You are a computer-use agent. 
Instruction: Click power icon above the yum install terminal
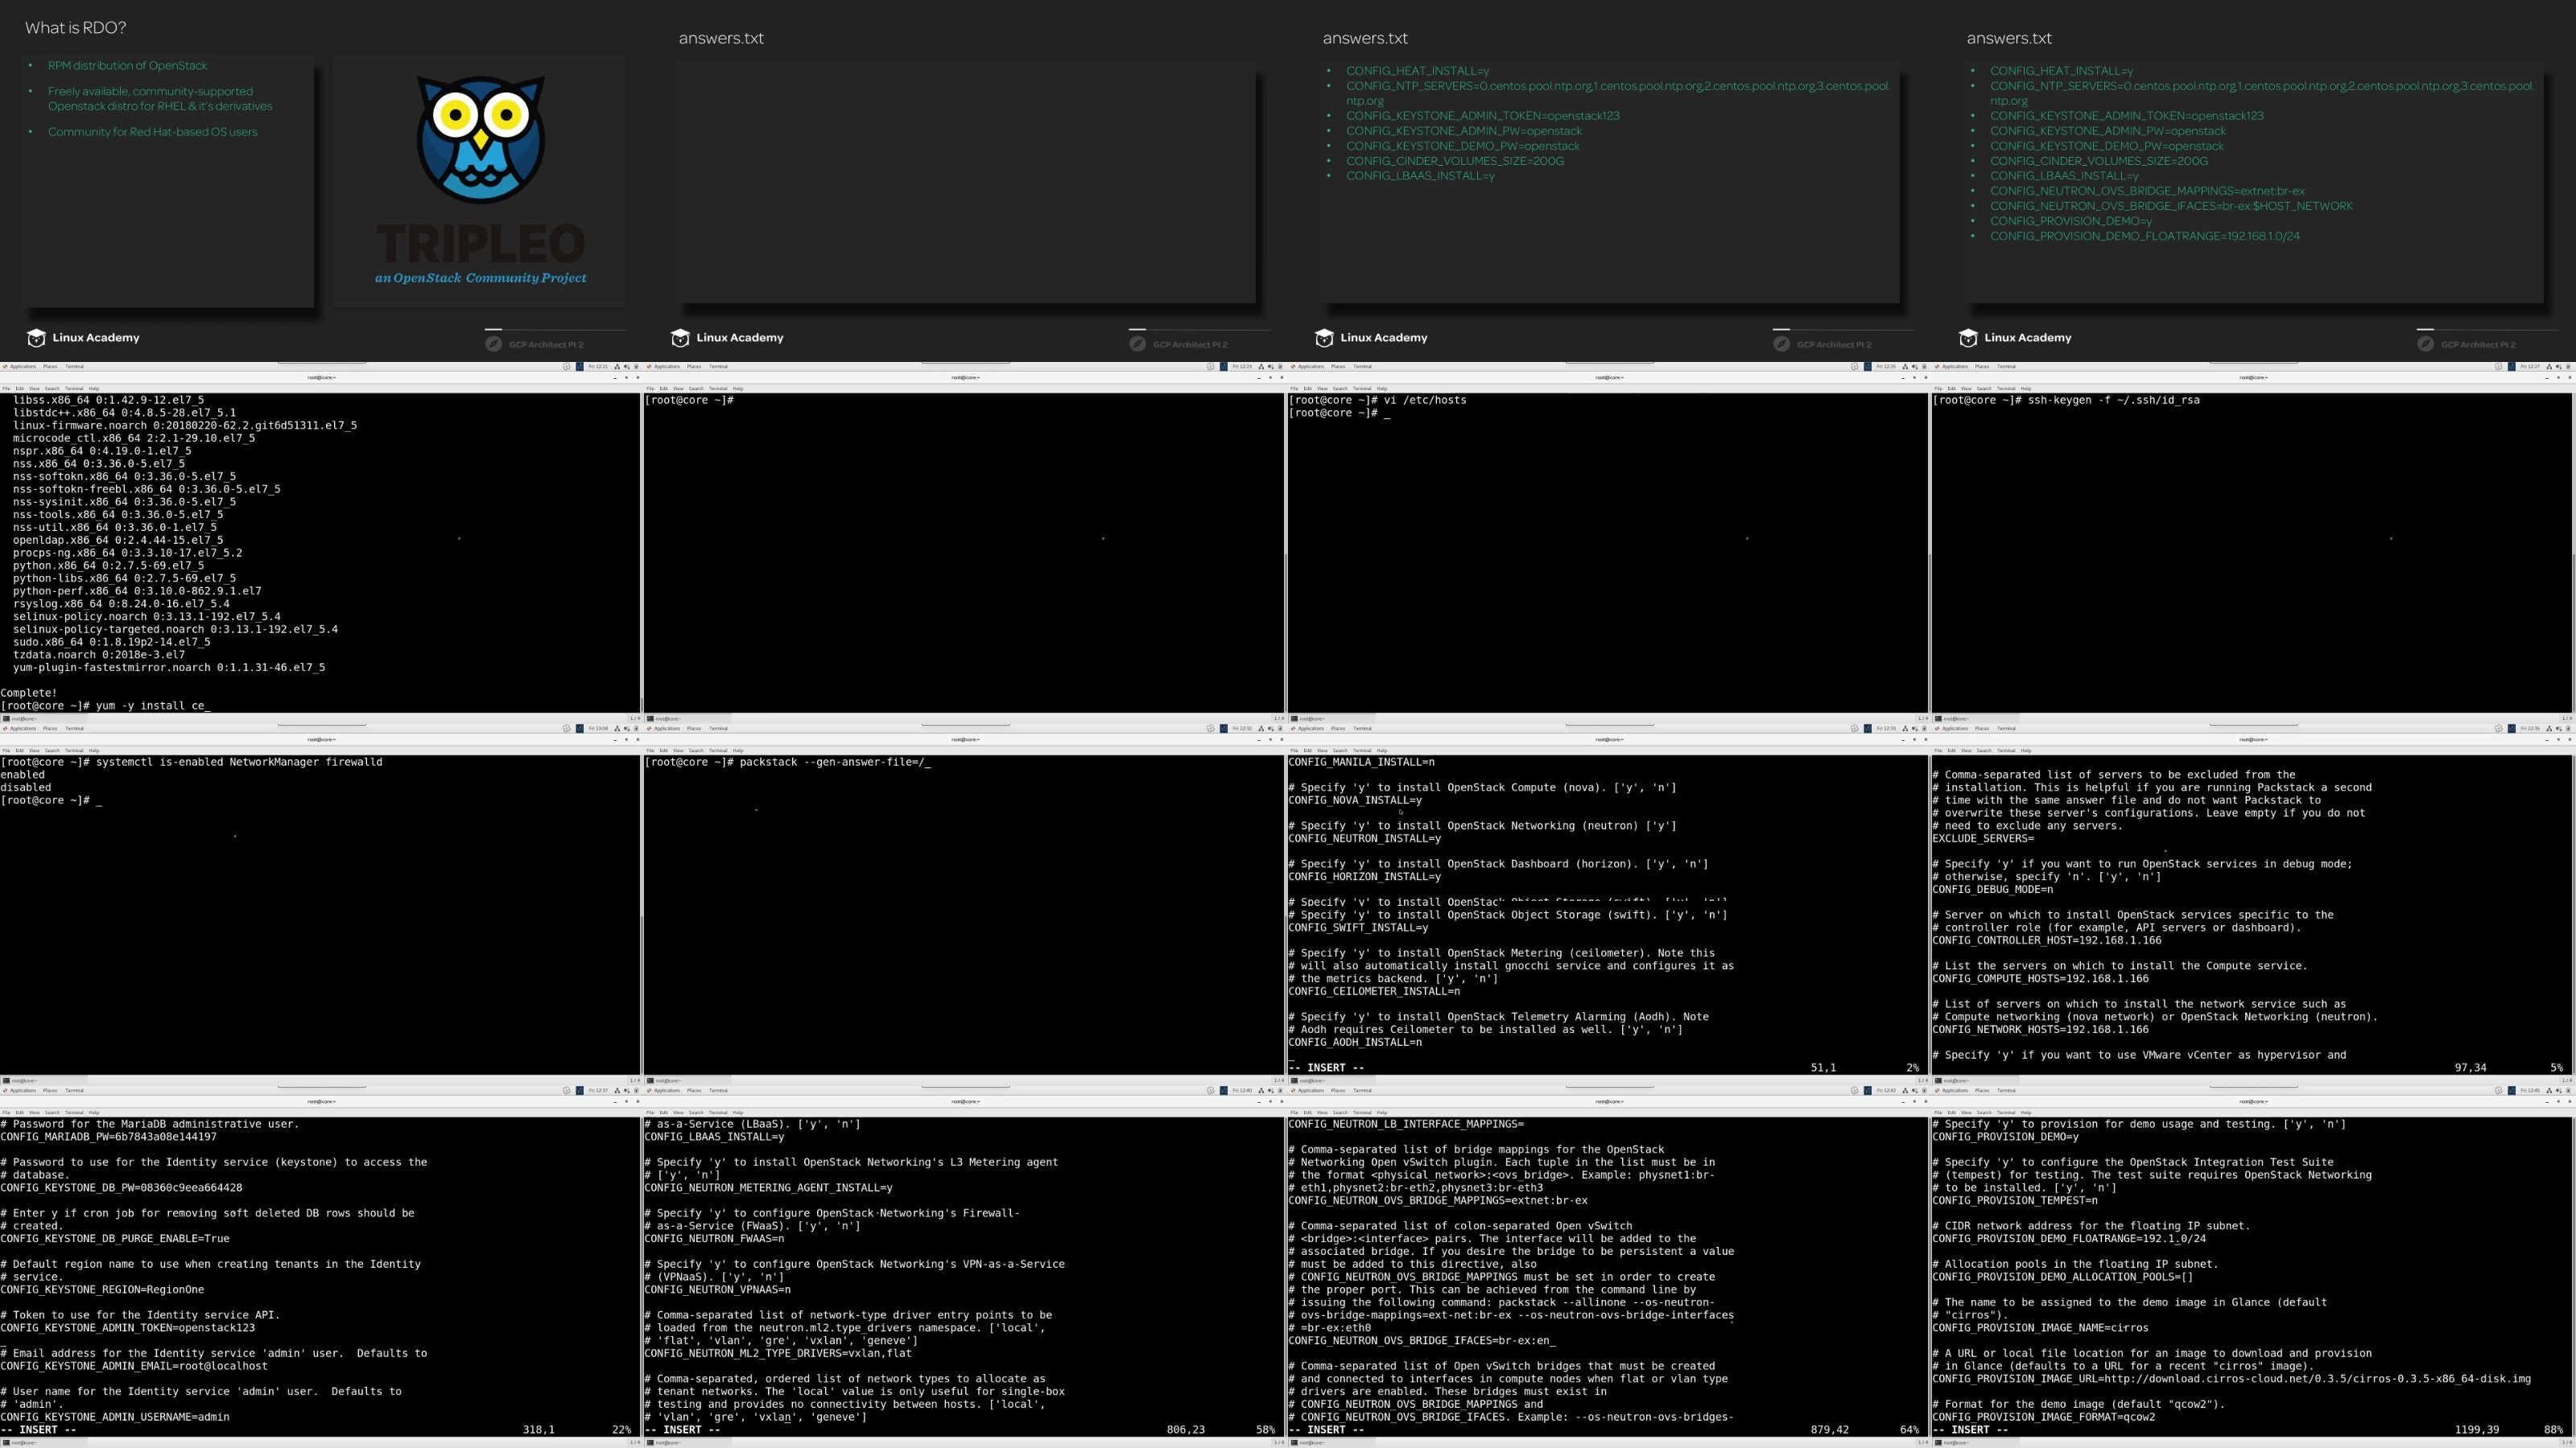click(x=637, y=367)
